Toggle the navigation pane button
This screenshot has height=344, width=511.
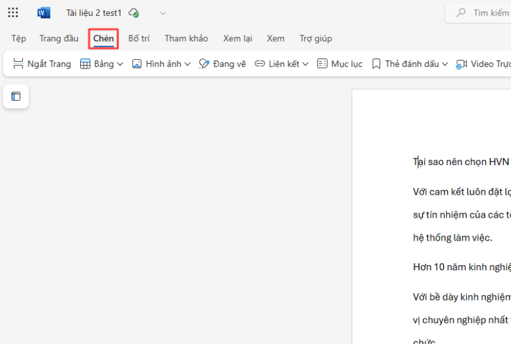[16, 96]
